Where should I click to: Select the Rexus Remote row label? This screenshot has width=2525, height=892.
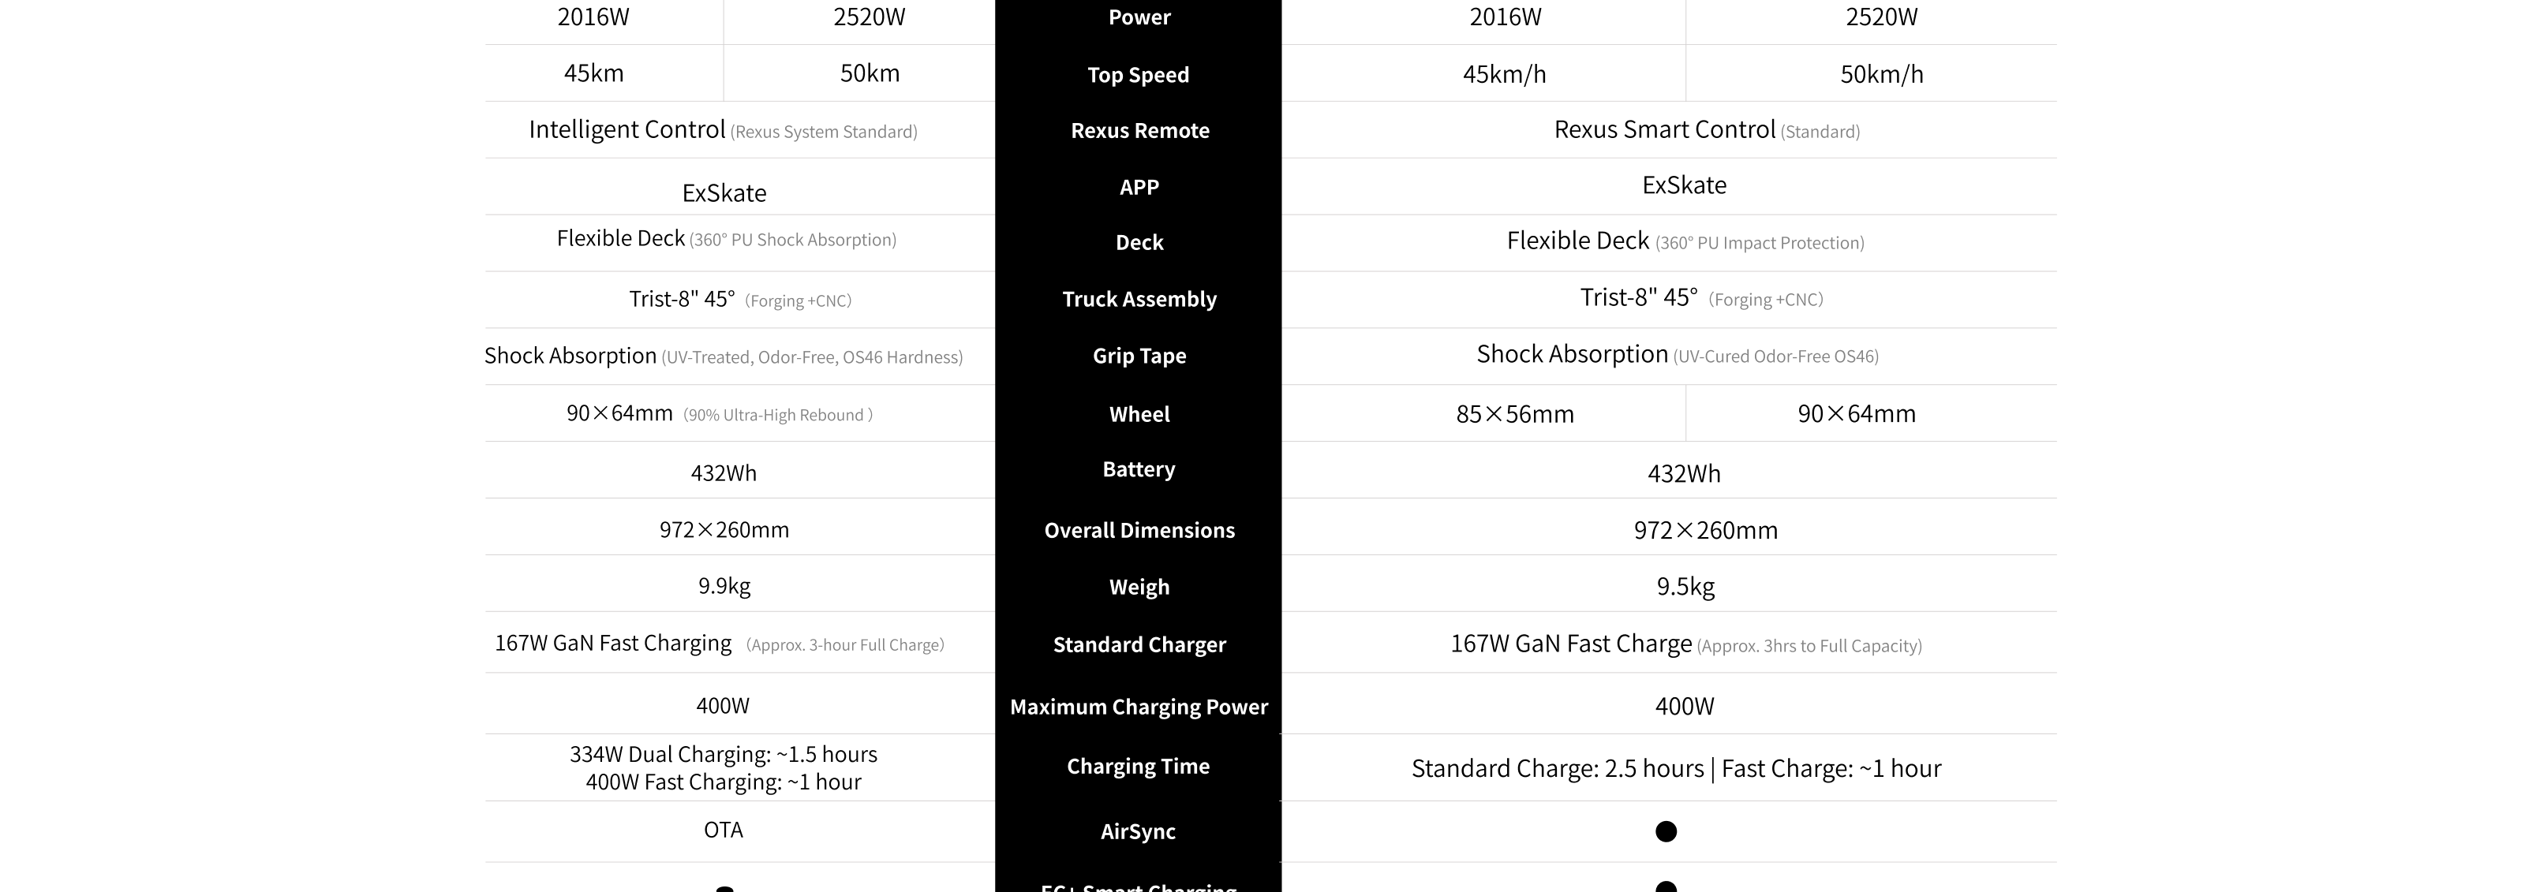[x=1139, y=130]
